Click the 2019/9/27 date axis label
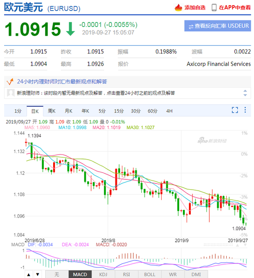This screenshot has width=254, height=278. pyautogui.click(x=238, y=241)
